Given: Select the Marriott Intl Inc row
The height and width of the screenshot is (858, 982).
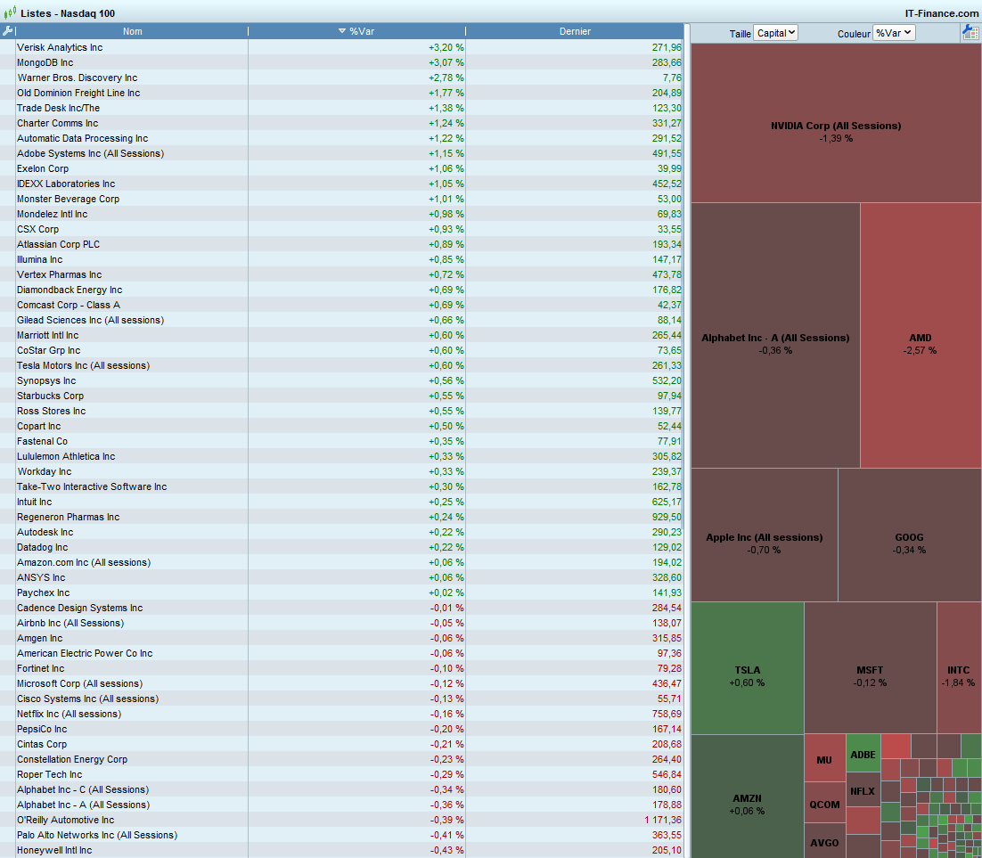Looking at the screenshot, I should (x=341, y=335).
